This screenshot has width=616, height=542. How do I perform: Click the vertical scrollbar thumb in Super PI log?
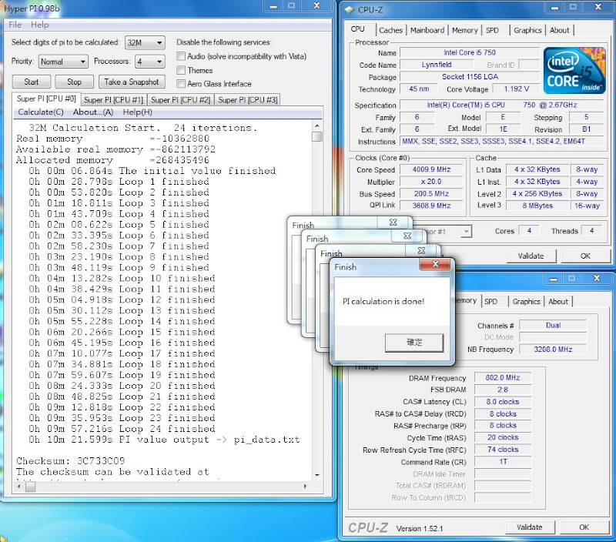(x=317, y=136)
